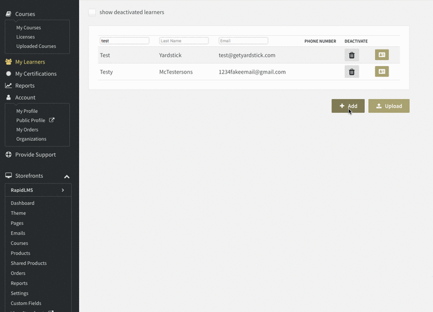Click the Account heading in sidebar
This screenshot has width=433, height=312.
[x=25, y=98]
